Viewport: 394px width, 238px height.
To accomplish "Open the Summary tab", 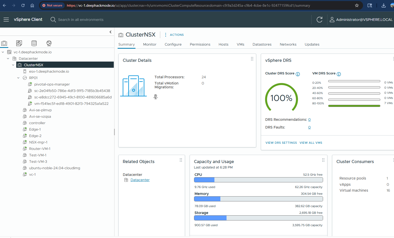I will point(126,44).
